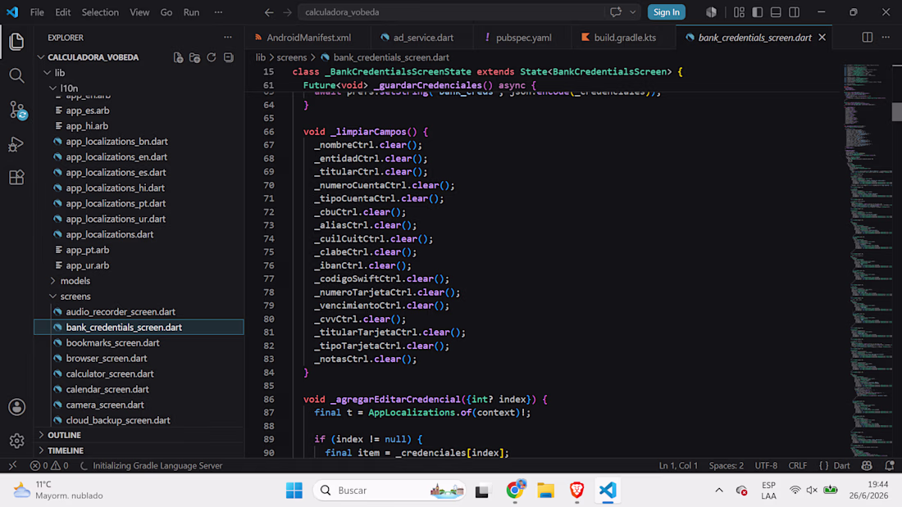
Task: Open the Search view in activity bar
Action: click(x=16, y=75)
